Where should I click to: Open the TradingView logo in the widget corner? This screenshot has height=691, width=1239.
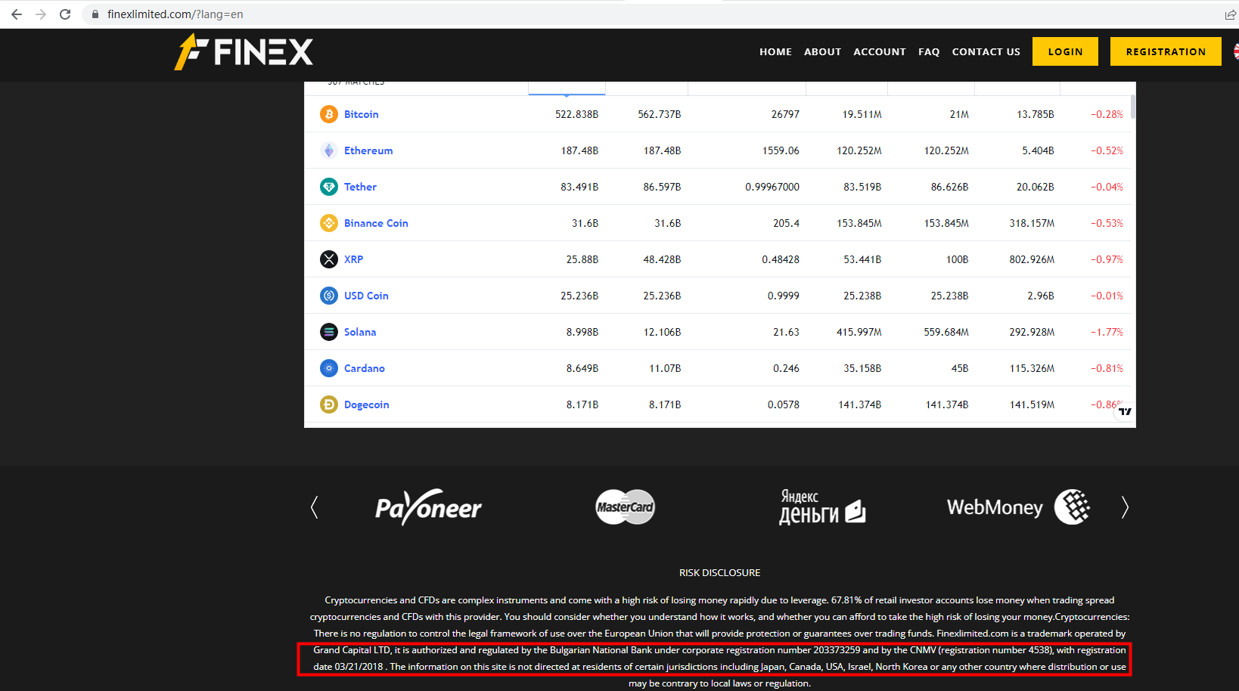[1125, 411]
